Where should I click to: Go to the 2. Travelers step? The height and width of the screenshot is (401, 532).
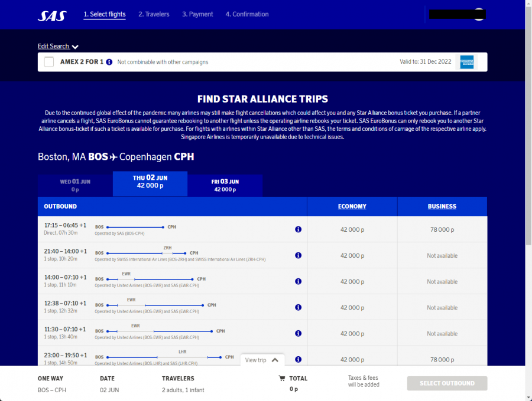[154, 14]
